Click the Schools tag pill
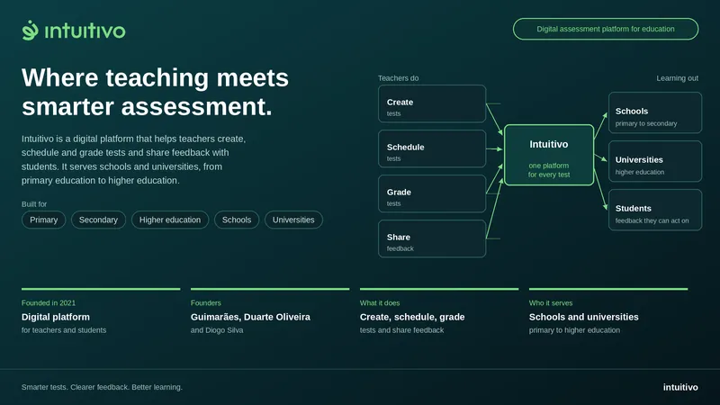The width and height of the screenshot is (720, 405). 237,220
